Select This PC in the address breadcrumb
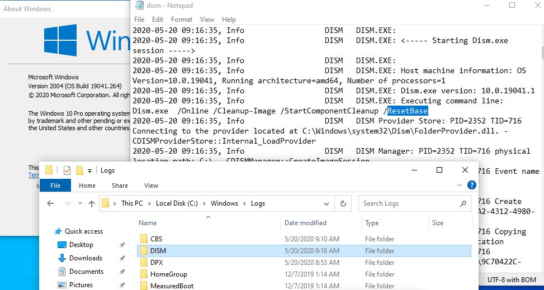The width and height of the screenshot is (544, 290). 132,203
